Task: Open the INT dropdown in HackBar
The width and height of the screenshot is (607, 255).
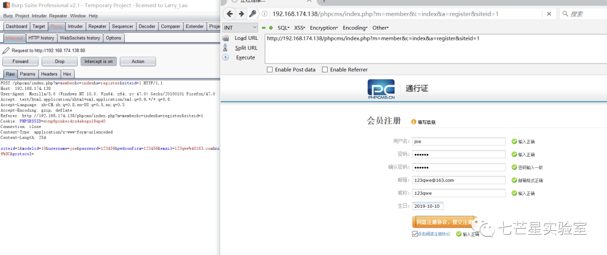Action: pyautogui.click(x=240, y=28)
